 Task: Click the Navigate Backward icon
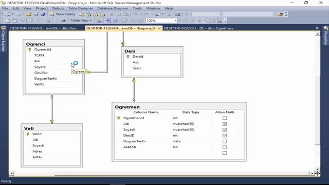[158, 14]
